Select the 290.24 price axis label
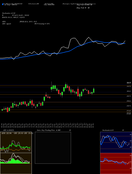 (129, 101)
